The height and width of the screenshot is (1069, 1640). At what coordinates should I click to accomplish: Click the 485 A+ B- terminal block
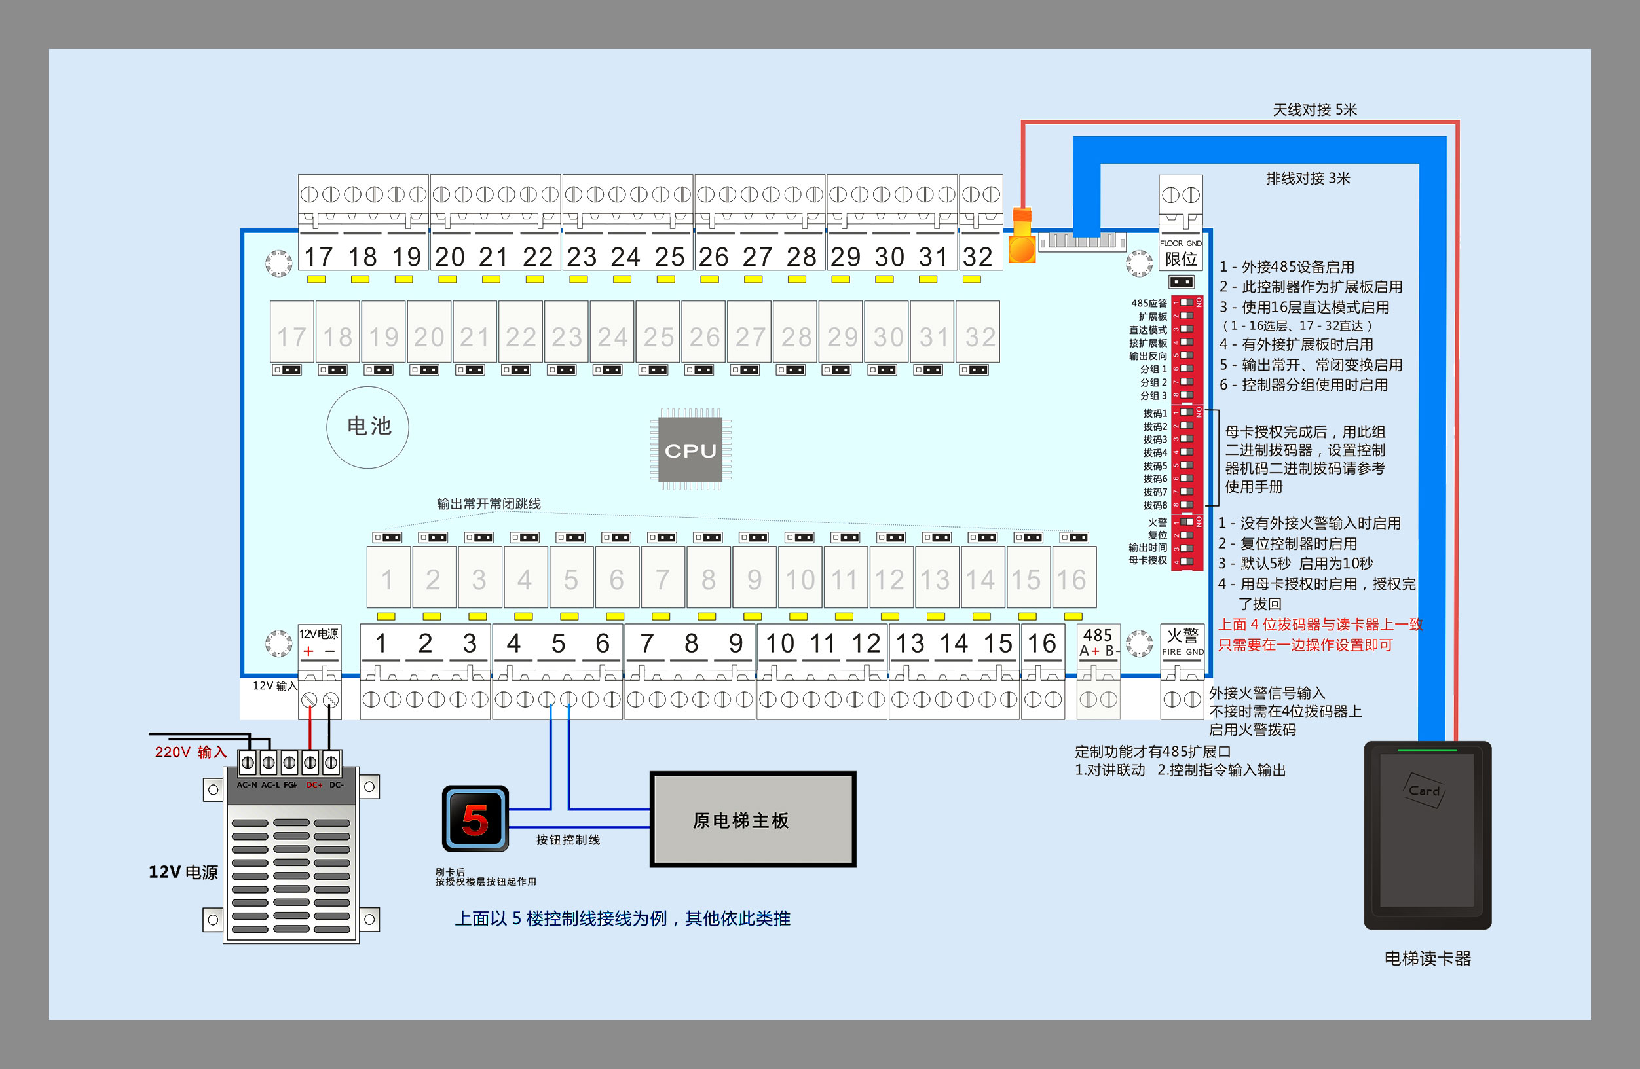click(1098, 672)
